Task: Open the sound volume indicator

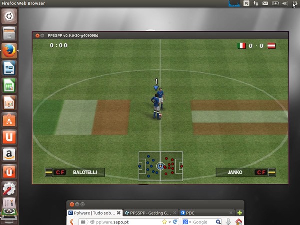Action: 285,3
